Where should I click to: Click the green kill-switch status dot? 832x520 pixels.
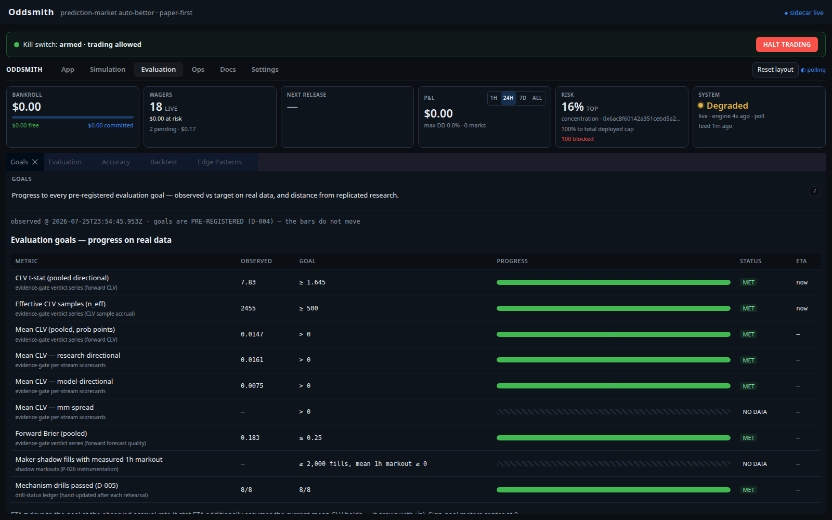pos(17,45)
